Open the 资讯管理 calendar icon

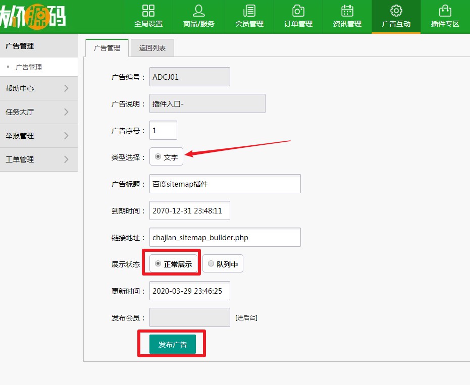(347, 11)
